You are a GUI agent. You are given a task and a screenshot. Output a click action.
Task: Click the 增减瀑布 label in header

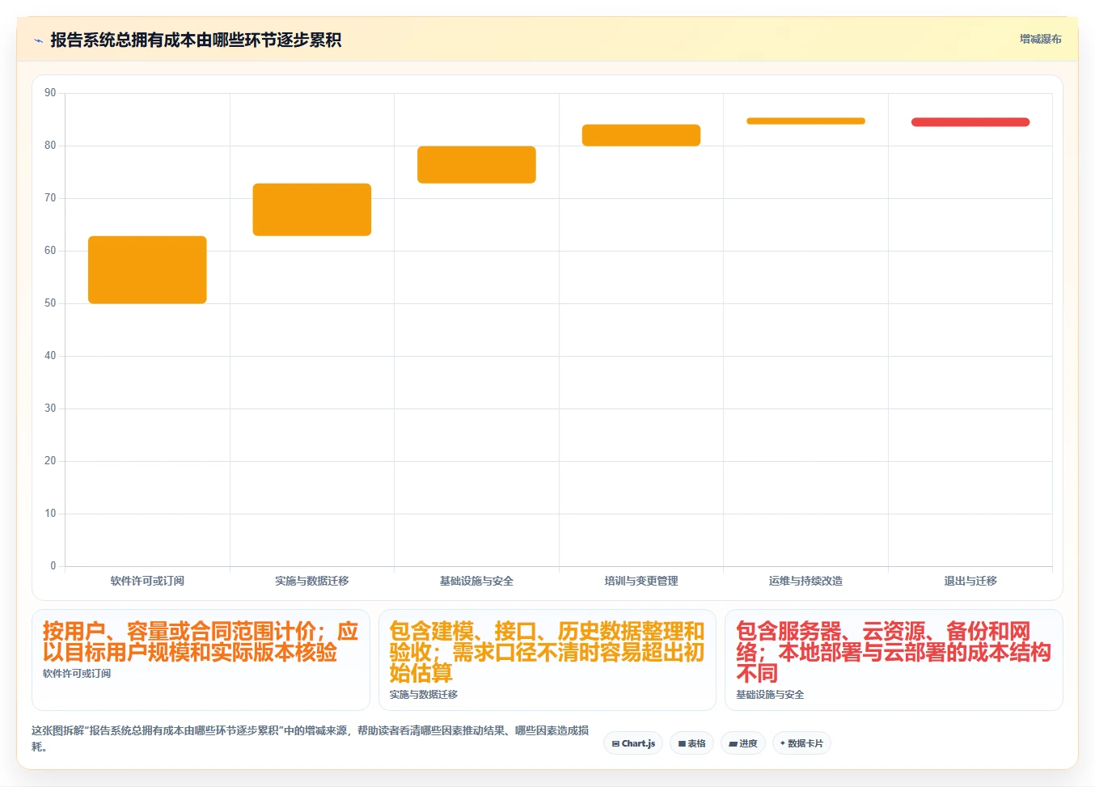pos(1040,39)
